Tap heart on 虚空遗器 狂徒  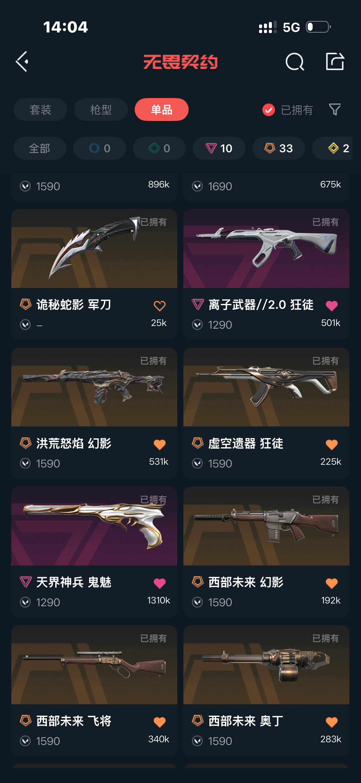click(332, 444)
